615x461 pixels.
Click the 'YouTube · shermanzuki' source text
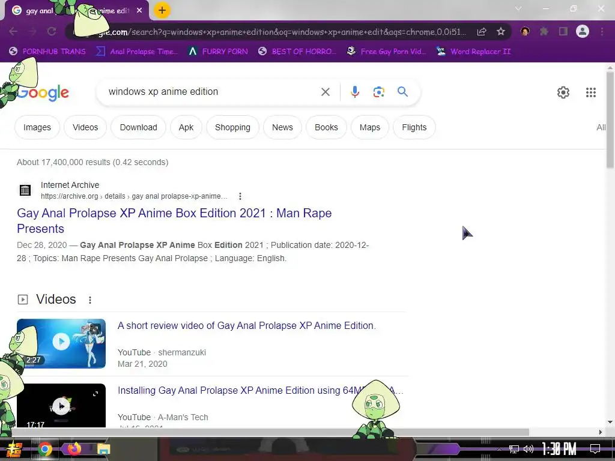tap(162, 352)
